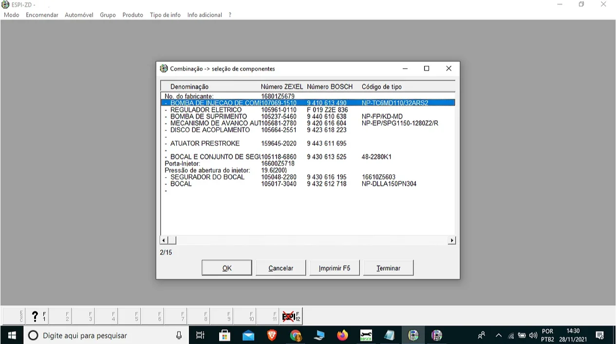Image resolution: width=616 pixels, height=344 pixels.
Task: Select the BOCAL E CONJUNTO DE SEG row
Action: click(x=308, y=157)
